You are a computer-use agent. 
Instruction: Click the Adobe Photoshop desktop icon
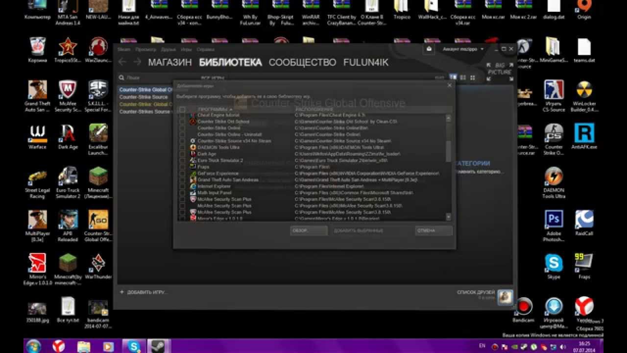pos(554,226)
